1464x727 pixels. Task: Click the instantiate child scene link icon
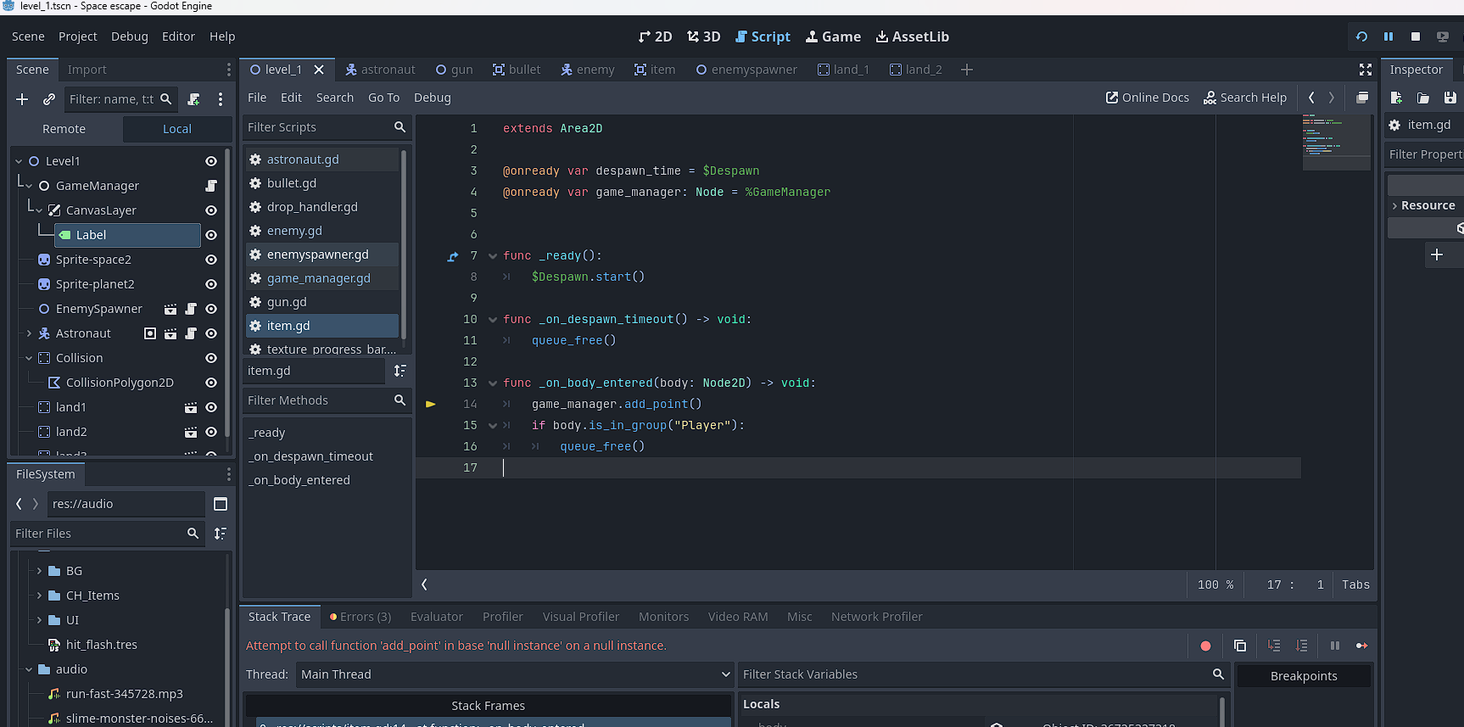click(49, 99)
